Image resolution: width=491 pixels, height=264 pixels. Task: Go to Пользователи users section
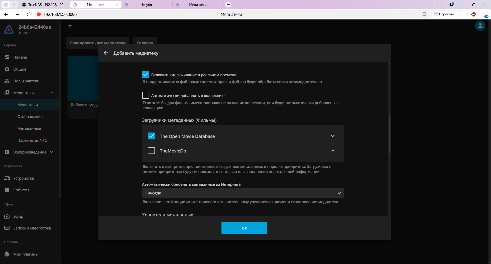pyautogui.click(x=26, y=81)
